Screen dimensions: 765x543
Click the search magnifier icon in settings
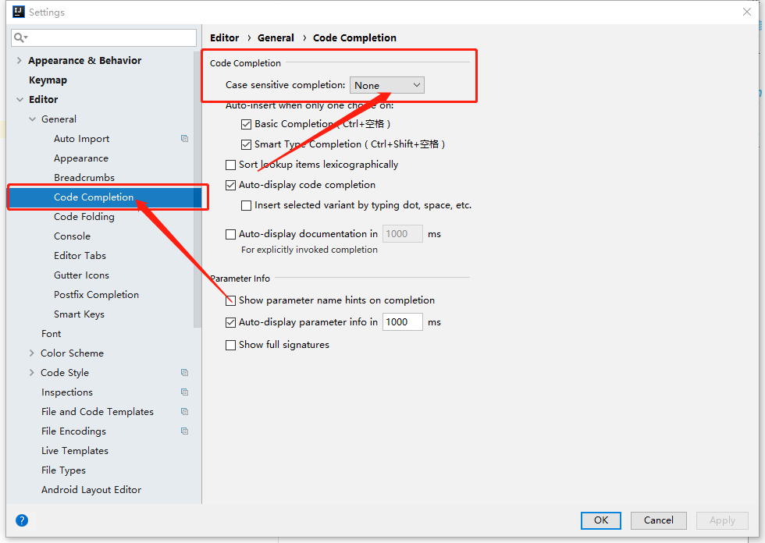pos(20,37)
